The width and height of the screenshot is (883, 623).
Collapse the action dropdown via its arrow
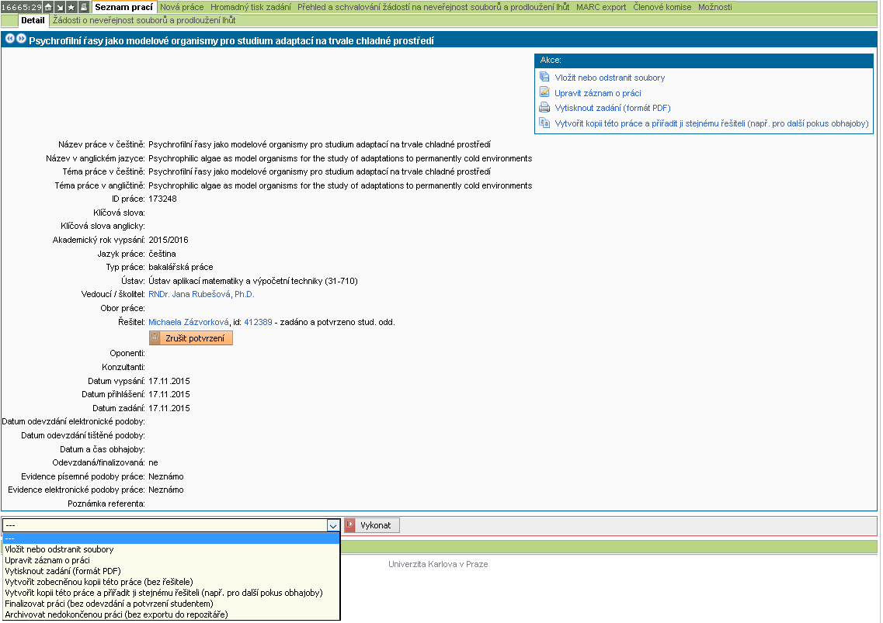pyautogui.click(x=332, y=525)
